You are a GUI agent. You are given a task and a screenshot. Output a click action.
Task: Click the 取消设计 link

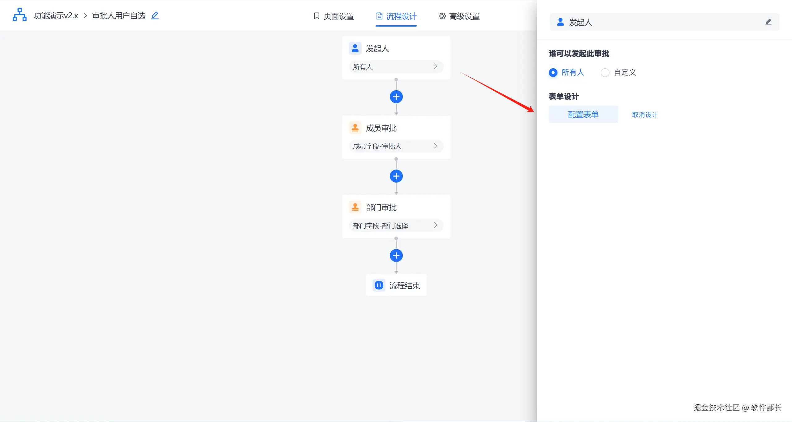pos(645,115)
